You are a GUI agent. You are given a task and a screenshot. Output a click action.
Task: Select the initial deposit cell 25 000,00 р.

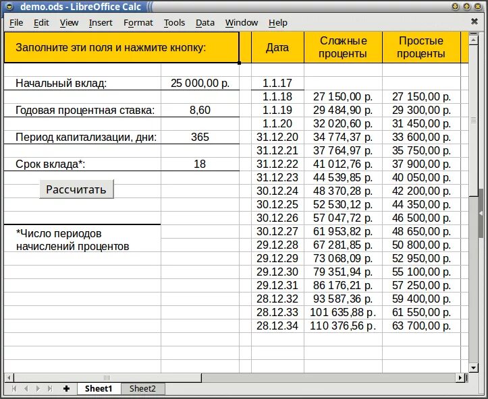pos(200,83)
